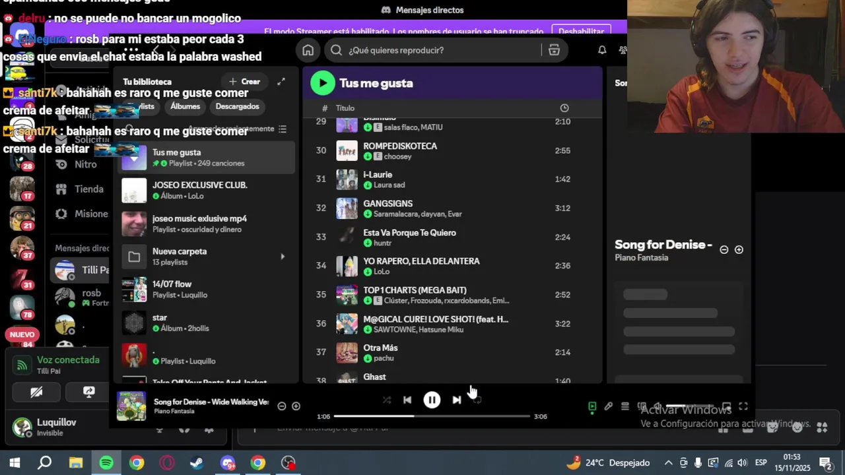The height and width of the screenshot is (475, 845).
Task: Open Spotify notifications bell
Action: coord(602,50)
